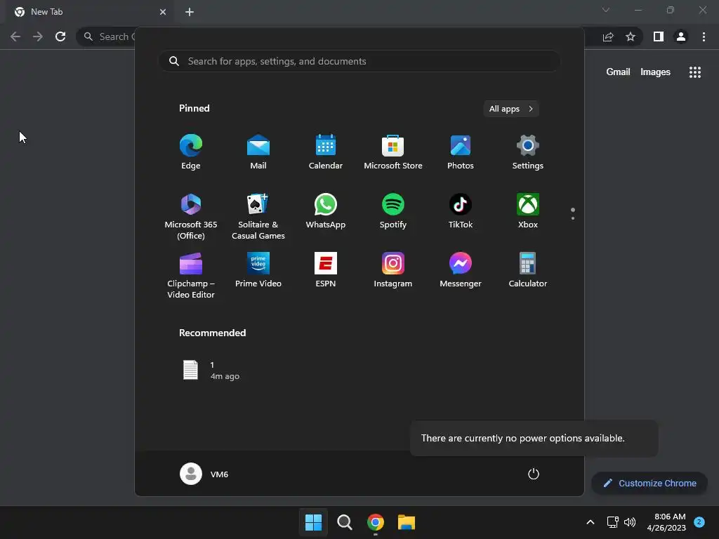Viewport: 719px width, 539px height.
Task: Expand the All apps list
Action: point(511,109)
